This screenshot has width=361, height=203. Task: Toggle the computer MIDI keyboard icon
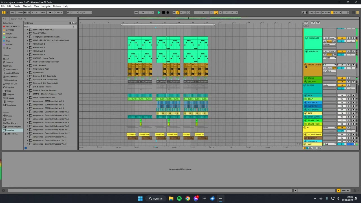(x=307, y=12)
